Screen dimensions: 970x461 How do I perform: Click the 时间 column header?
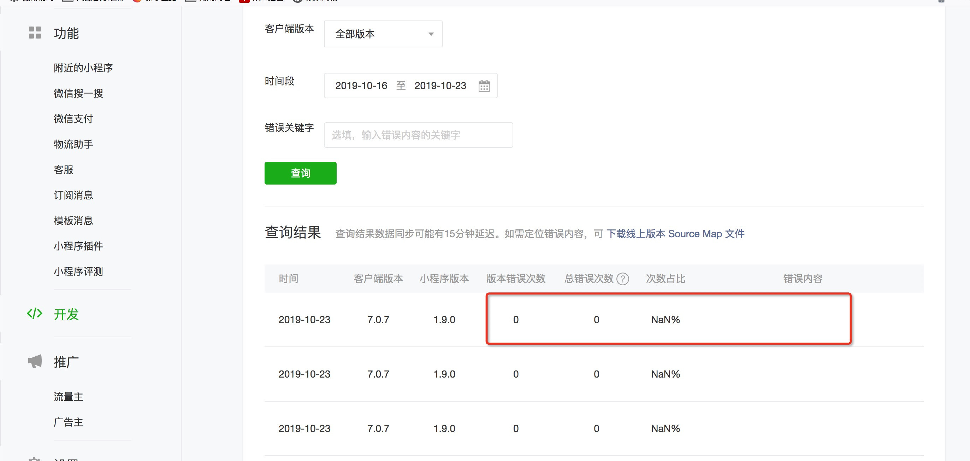(289, 279)
